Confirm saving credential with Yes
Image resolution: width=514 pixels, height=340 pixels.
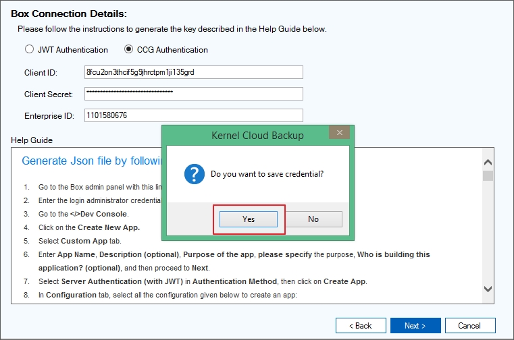coord(249,219)
